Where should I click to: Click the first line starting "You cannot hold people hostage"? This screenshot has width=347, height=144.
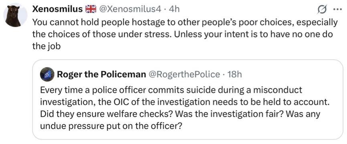[x=185, y=22]
